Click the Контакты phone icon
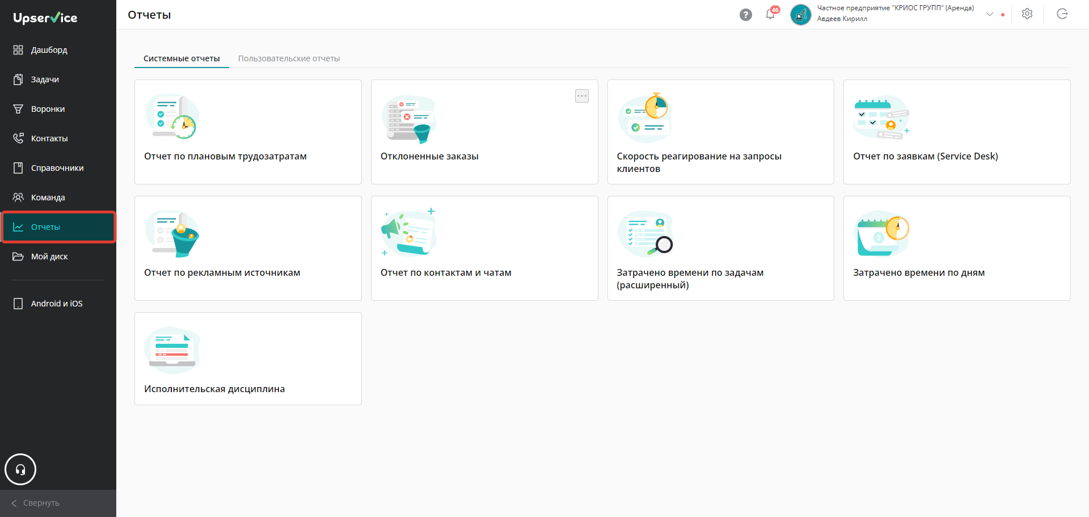 [x=18, y=138]
